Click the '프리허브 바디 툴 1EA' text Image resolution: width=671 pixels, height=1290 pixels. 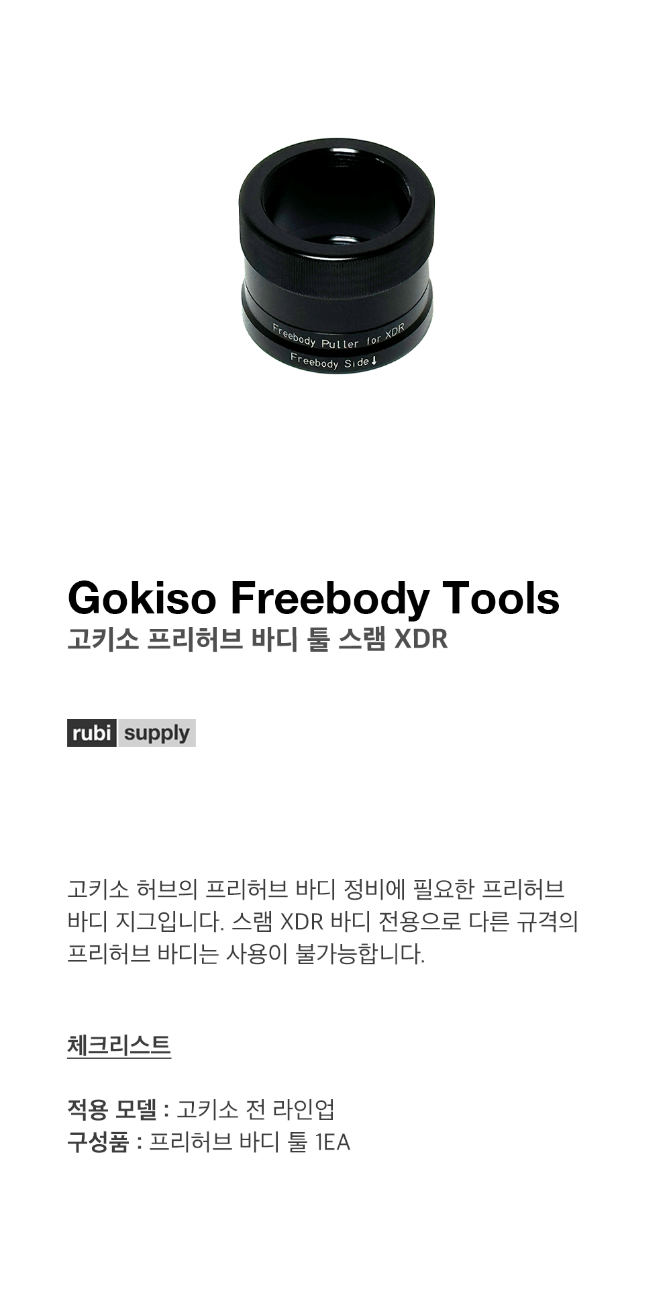coord(250,1142)
